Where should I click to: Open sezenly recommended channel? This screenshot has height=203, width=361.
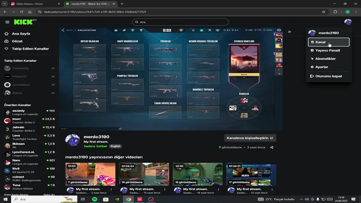[x=29, y=112]
